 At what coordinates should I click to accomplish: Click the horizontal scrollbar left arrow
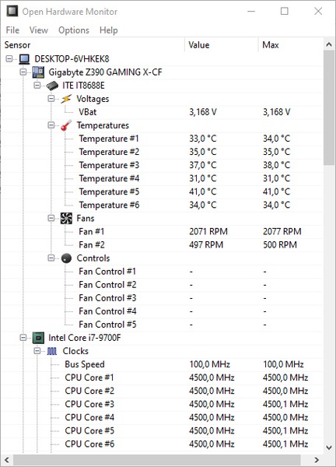[7, 460]
